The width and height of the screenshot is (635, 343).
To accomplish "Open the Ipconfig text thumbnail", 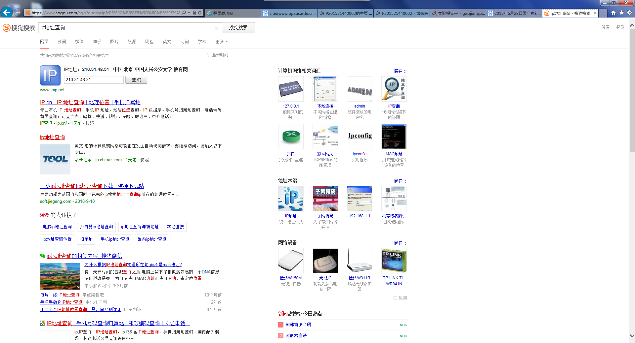I will (x=360, y=137).
